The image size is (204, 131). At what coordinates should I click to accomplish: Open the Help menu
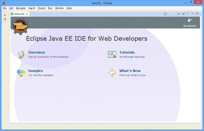point(69,8)
